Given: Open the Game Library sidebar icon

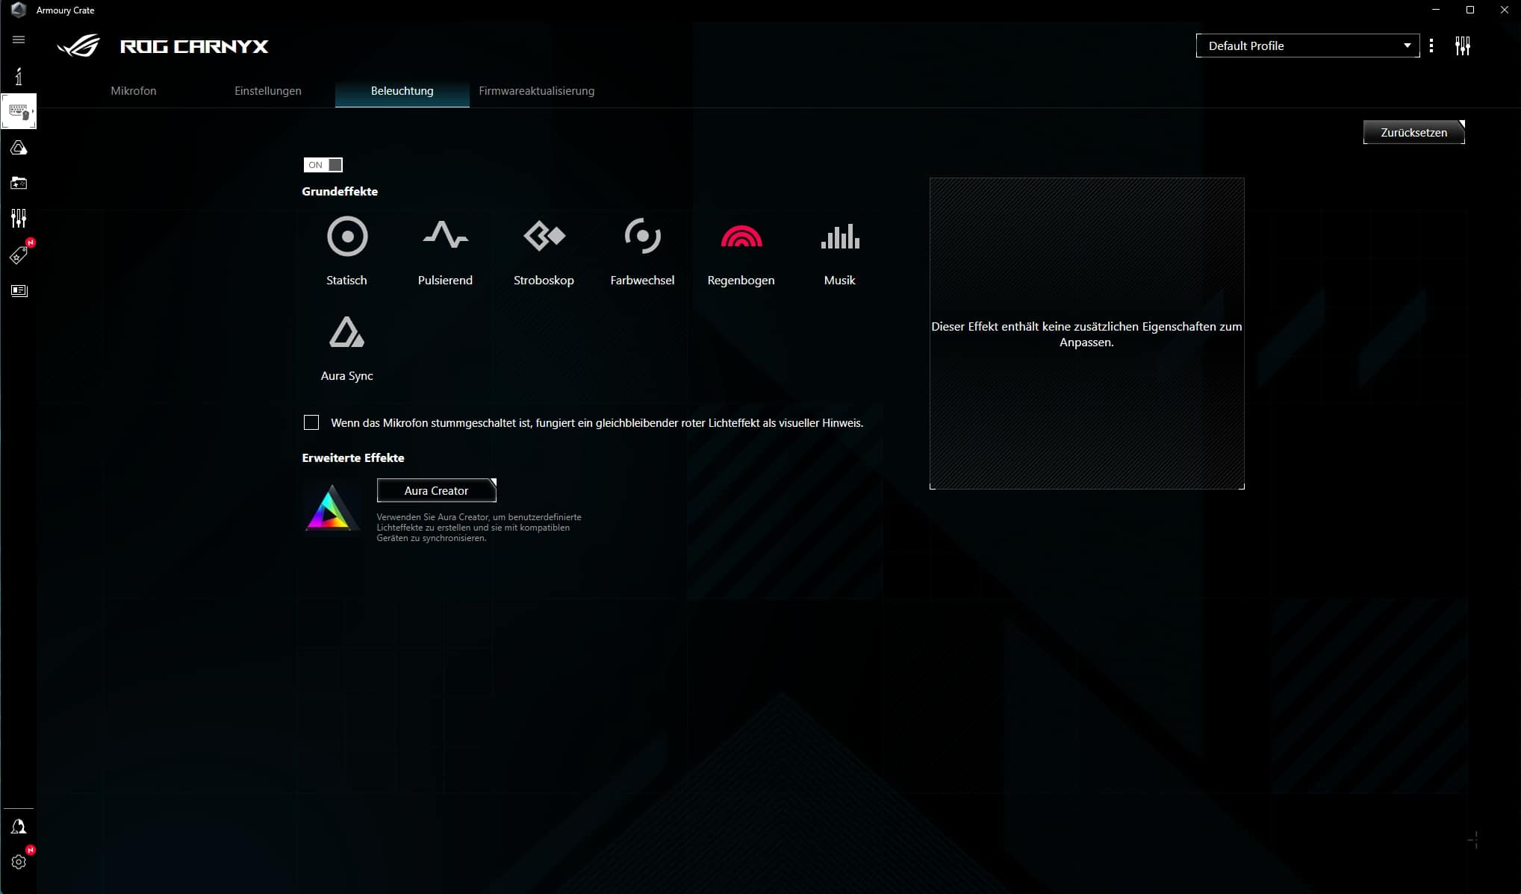Looking at the screenshot, I should [19, 183].
